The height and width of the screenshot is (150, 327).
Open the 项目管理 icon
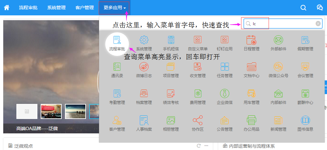[171, 67]
